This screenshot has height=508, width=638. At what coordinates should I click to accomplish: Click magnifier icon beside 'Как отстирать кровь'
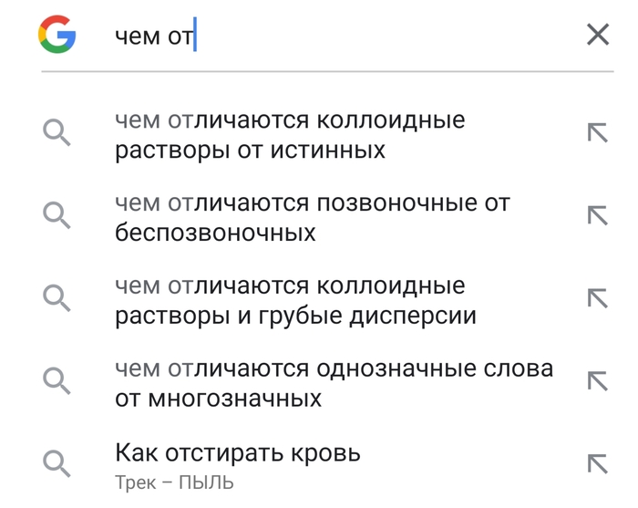tap(57, 463)
